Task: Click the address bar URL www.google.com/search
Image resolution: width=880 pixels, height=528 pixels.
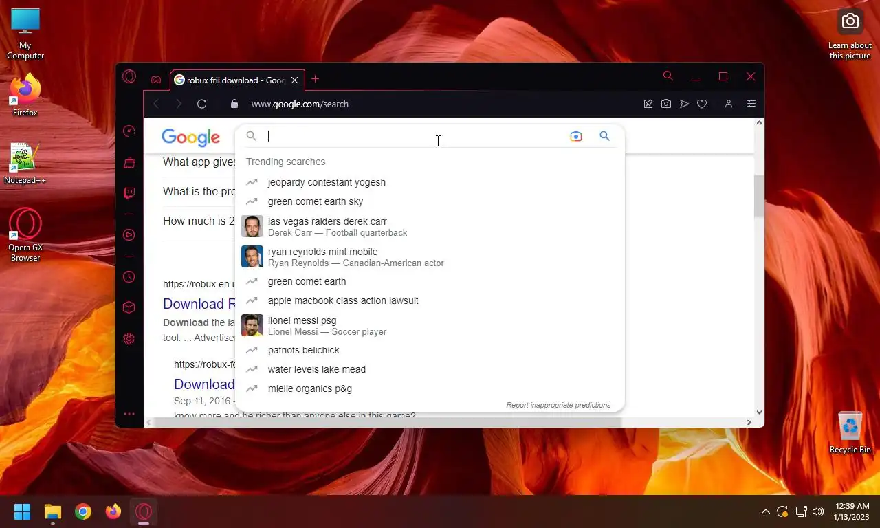Action: tap(300, 104)
